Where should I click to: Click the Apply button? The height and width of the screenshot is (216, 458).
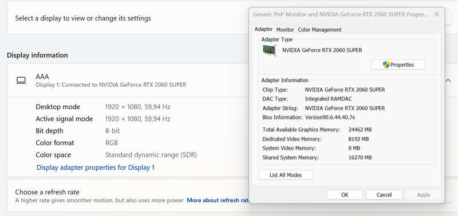pyautogui.click(x=424, y=195)
